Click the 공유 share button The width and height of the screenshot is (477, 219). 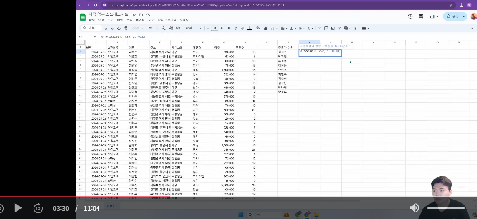click(x=452, y=17)
